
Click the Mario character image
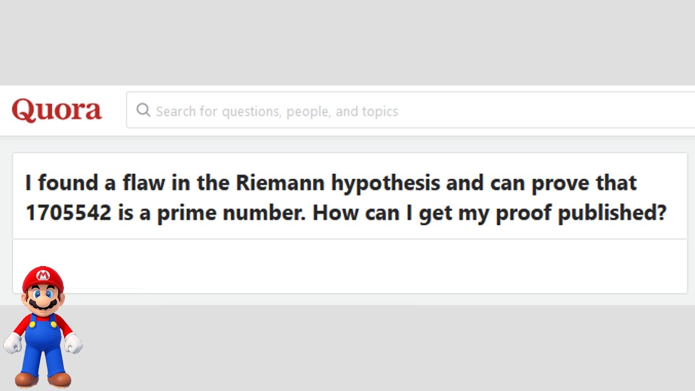click(x=43, y=327)
